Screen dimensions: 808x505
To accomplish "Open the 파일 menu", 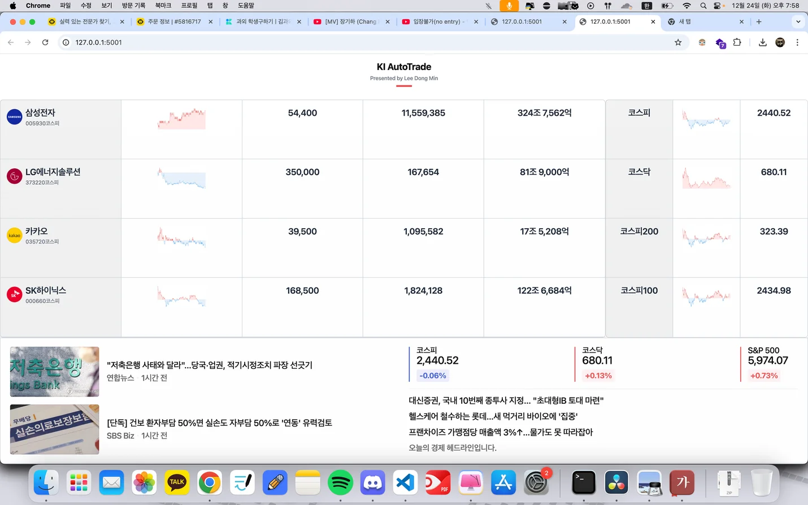I will coord(66,6).
